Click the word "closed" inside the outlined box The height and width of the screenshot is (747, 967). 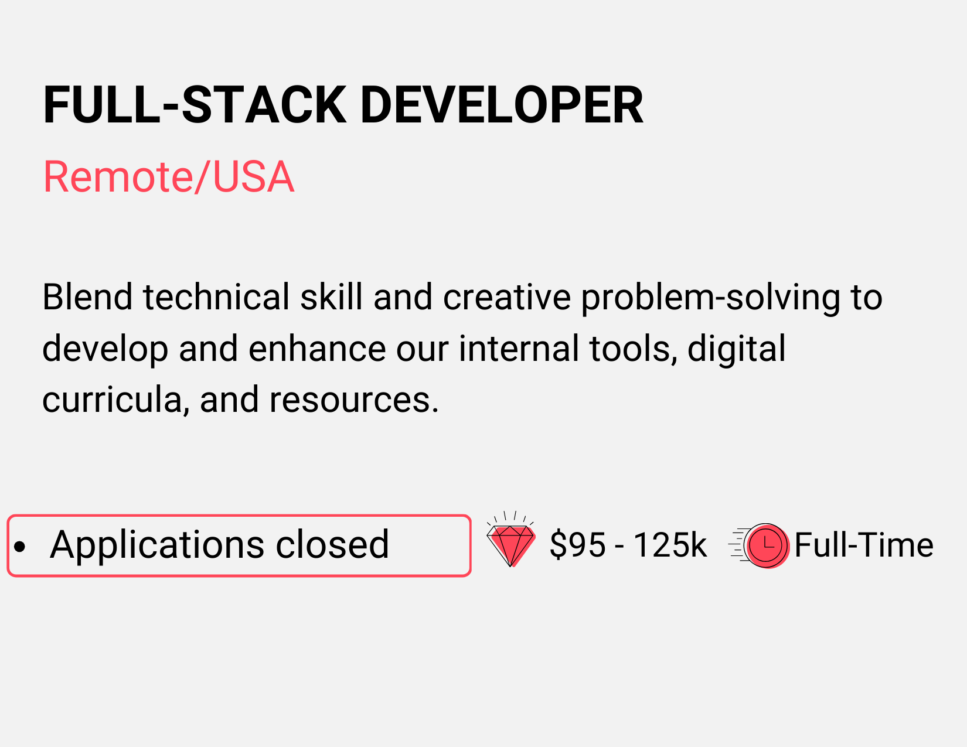[x=332, y=545]
